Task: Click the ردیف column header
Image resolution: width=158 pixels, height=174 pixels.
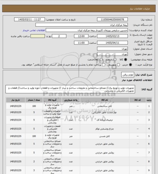Action: 149,100
